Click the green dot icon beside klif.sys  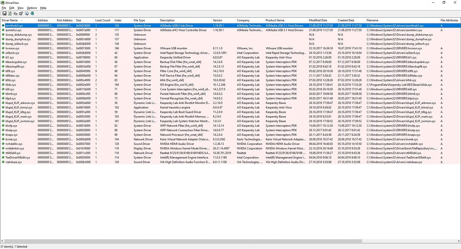point(3,89)
